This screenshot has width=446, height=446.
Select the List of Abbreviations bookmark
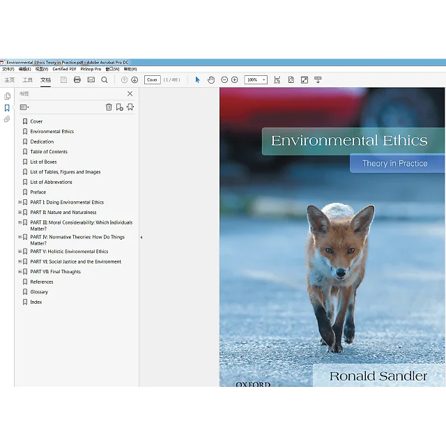[x=51, y=182]
